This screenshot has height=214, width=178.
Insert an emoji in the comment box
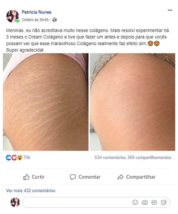point(135,202)
